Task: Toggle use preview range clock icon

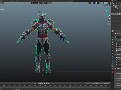Action: click(94, 83)
